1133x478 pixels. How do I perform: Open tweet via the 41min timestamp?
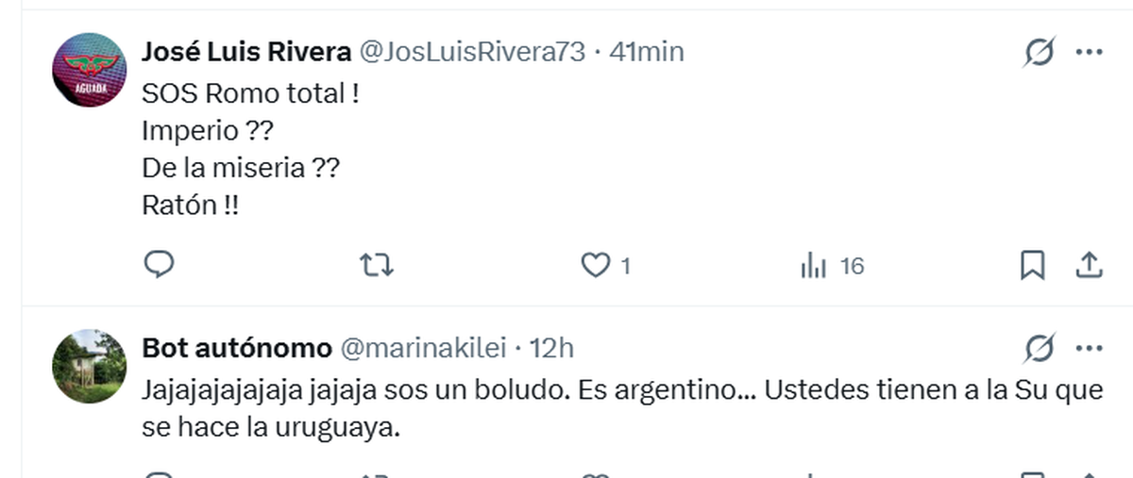point(647,52)
